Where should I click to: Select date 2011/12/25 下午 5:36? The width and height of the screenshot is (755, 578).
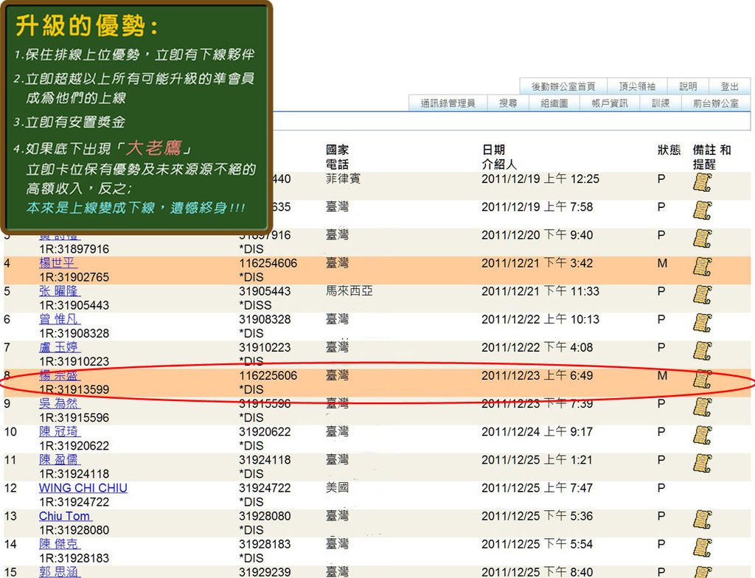(x=537, y=516)
